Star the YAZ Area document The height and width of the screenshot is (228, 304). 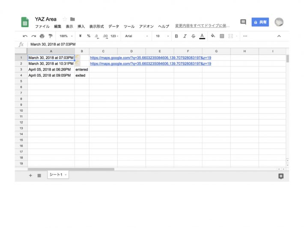[65, 19]
